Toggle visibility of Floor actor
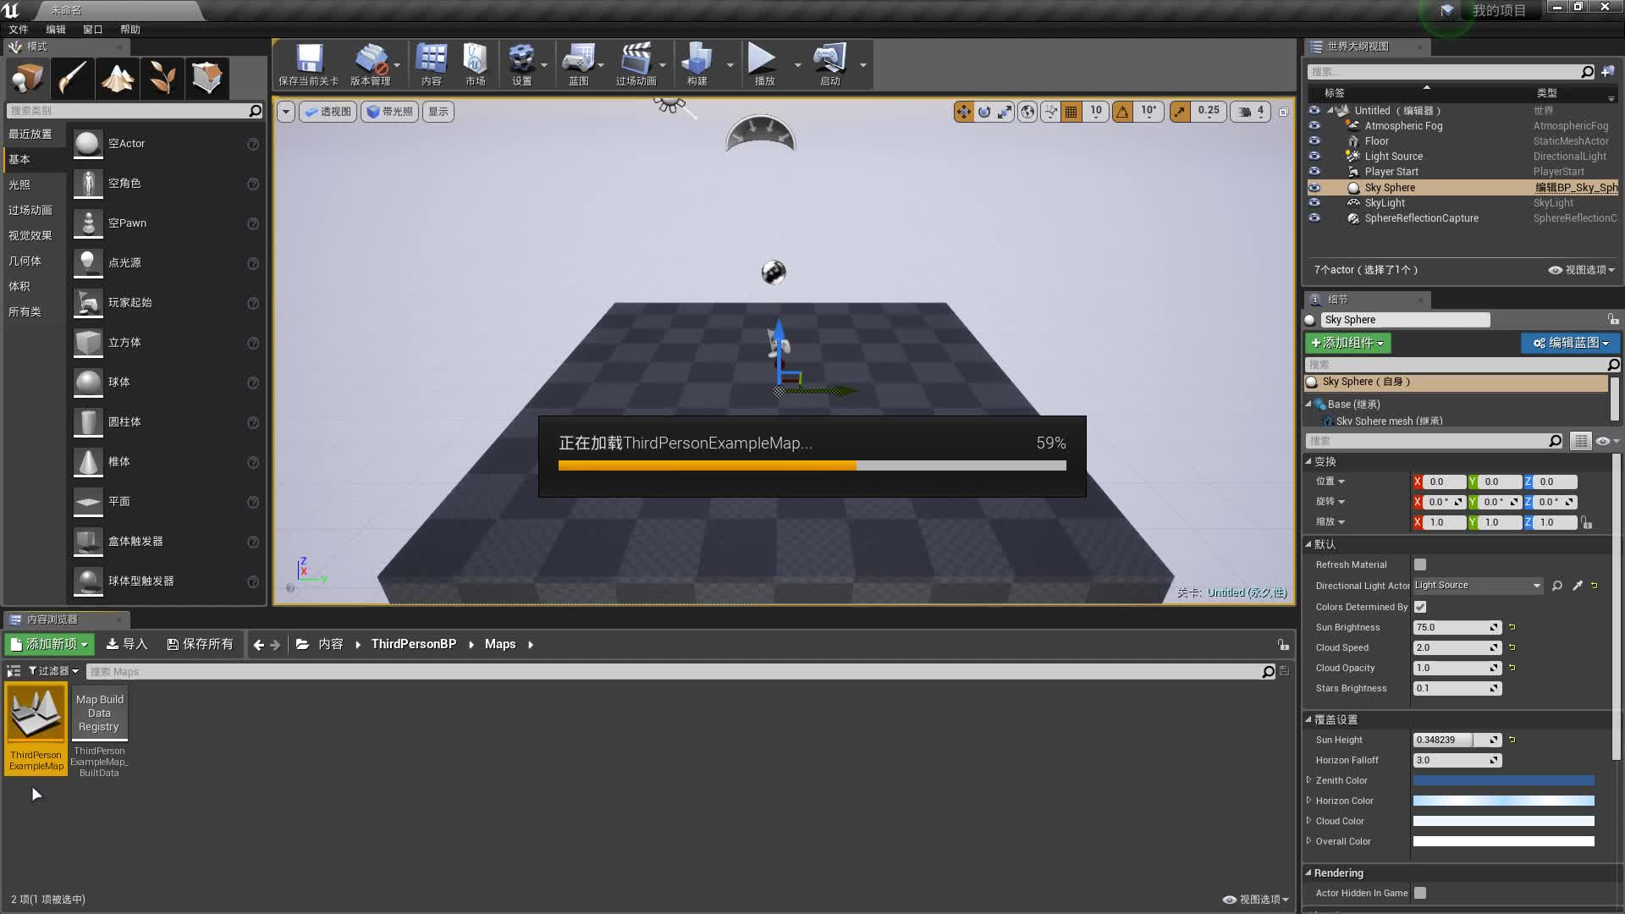Viewport: 1625px width, 914px height. coord(1314,140)
